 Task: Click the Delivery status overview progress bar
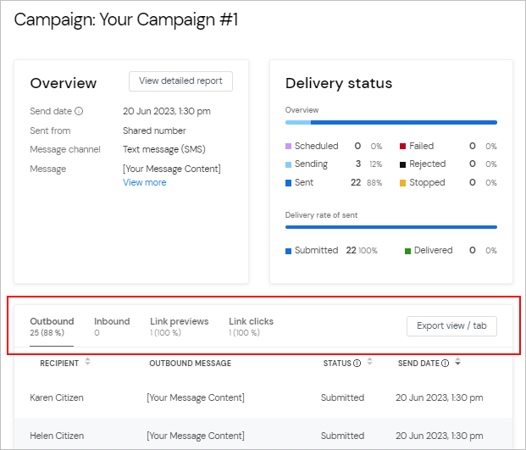tap(391, 123)
